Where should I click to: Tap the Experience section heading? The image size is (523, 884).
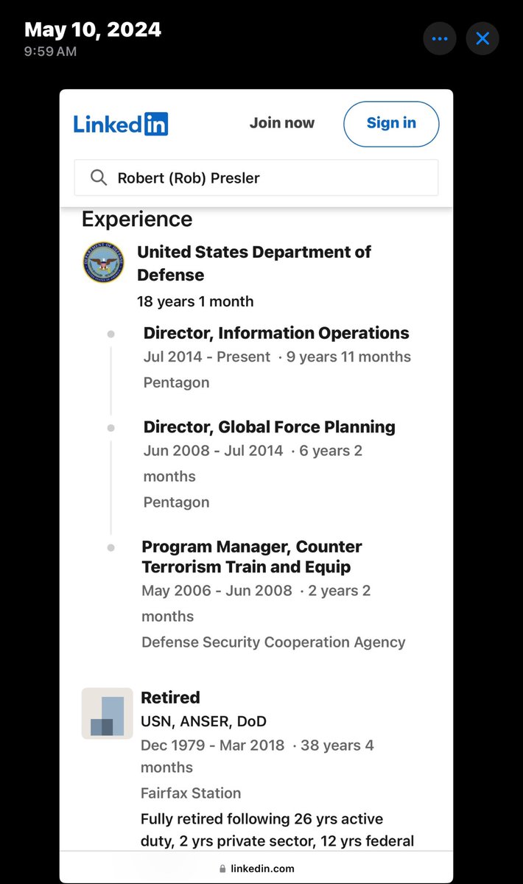coord(137,220)
